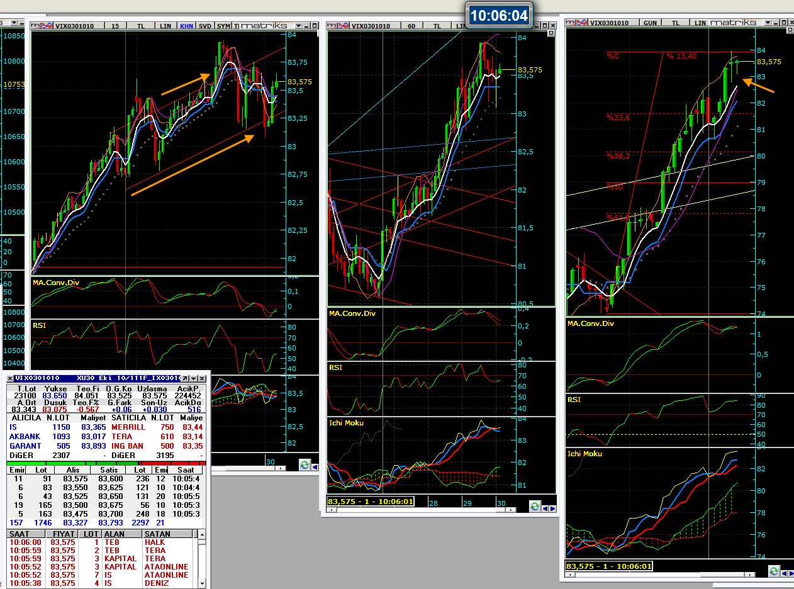Click VIX0301010 symbol button in 60-minute chart
The height and width of the screenshot is (589, 794).
pos(371,26)
